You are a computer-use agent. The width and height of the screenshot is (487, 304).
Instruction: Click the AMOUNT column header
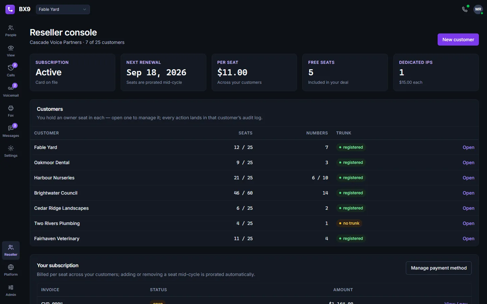click(343, 290)
